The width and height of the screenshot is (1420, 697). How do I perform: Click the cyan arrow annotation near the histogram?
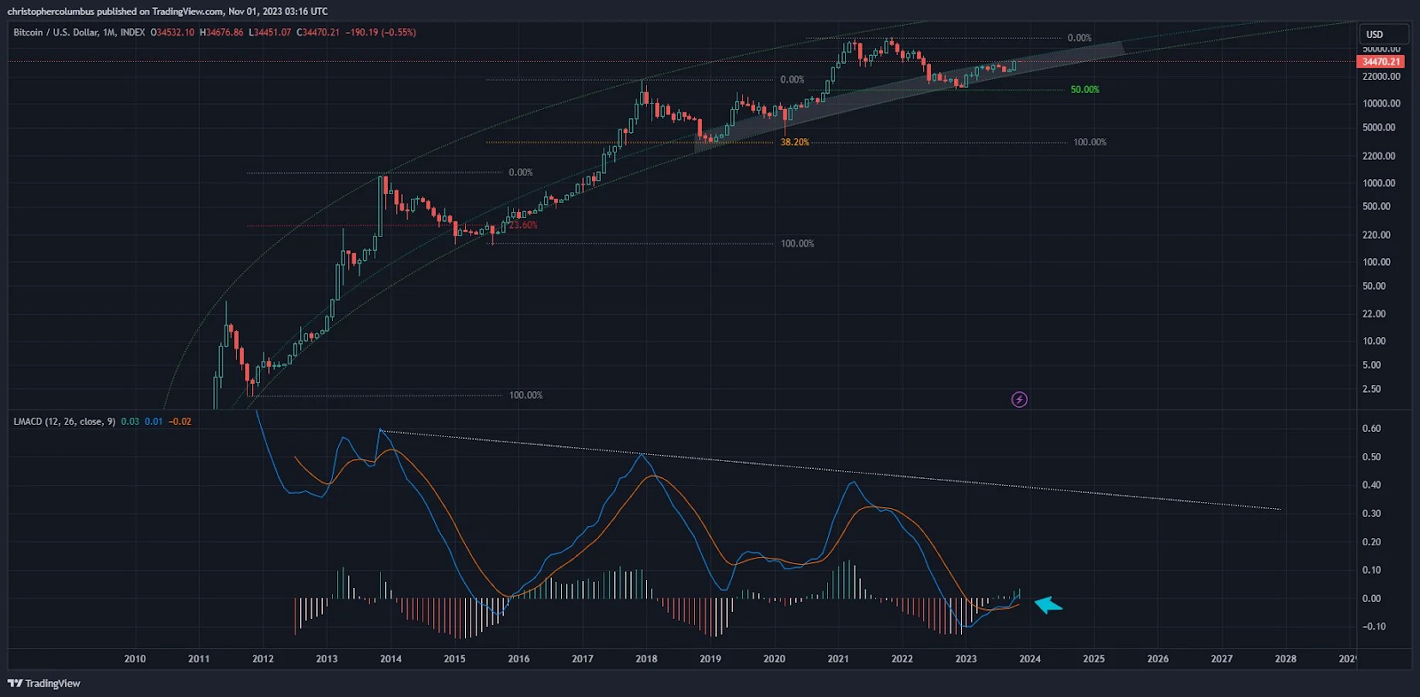(1048, 606)
